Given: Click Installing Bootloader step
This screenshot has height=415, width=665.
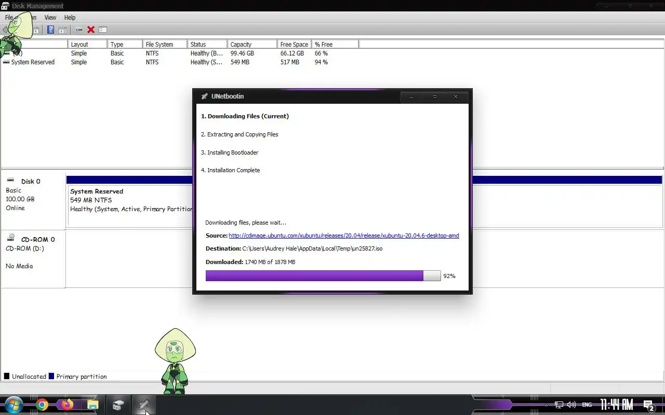Looking at the screenshot, I should point(230,153).
